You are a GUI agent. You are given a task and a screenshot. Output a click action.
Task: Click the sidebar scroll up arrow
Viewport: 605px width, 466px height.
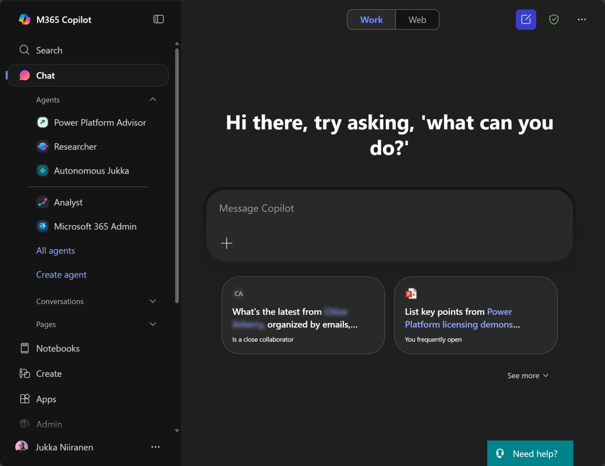click(177, 44)
